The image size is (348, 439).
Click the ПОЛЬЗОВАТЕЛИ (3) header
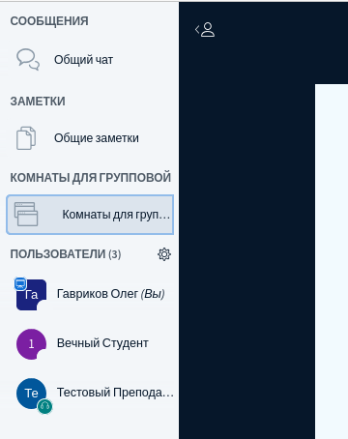click(x=66, y=254)
